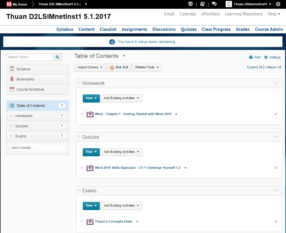Click the Settings gear icon
The height and width of the screenshot is (233, 286).
(x=266, y=57)
